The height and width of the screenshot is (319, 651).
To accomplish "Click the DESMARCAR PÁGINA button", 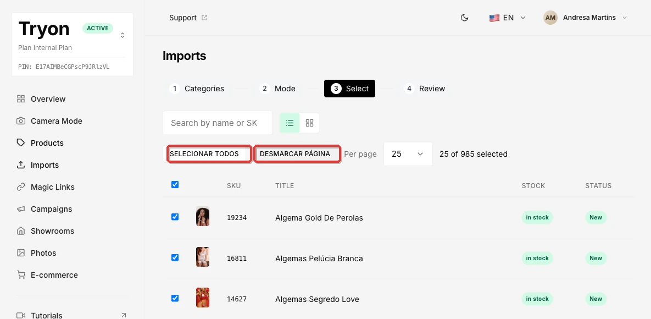I will pyautogui.click(x=298, y=154).
